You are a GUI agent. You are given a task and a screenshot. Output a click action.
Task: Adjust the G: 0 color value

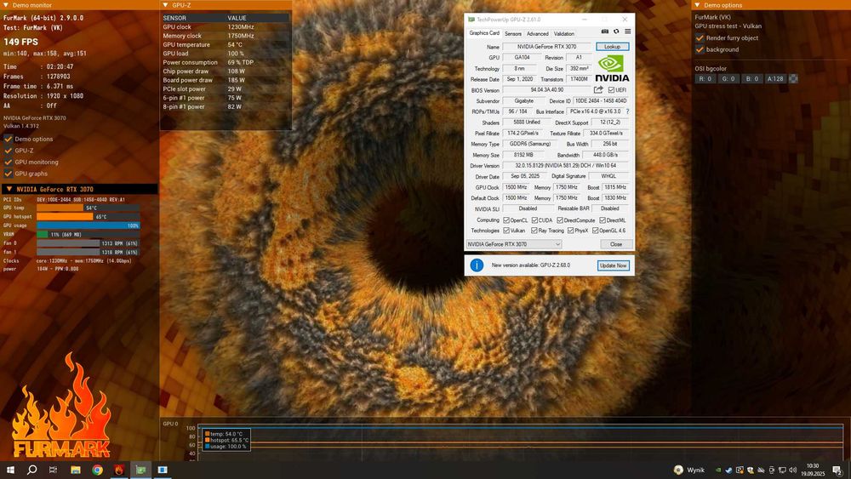(x=728, y=78)
